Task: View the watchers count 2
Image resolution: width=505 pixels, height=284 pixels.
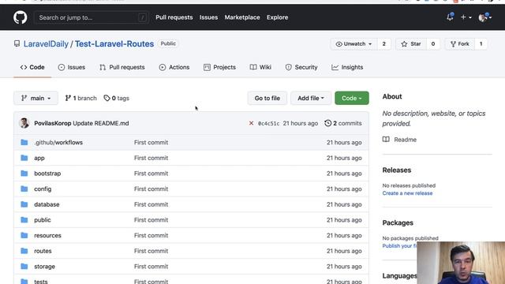Action: [x=383, y=44]
